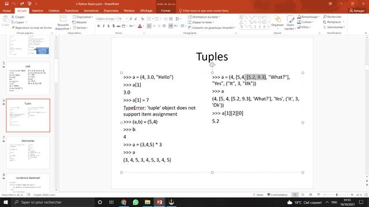Select the Conditional Statement slide 8 thumbnail
Image resolution: width=369 pixels, height=207 pixels.
28,183
